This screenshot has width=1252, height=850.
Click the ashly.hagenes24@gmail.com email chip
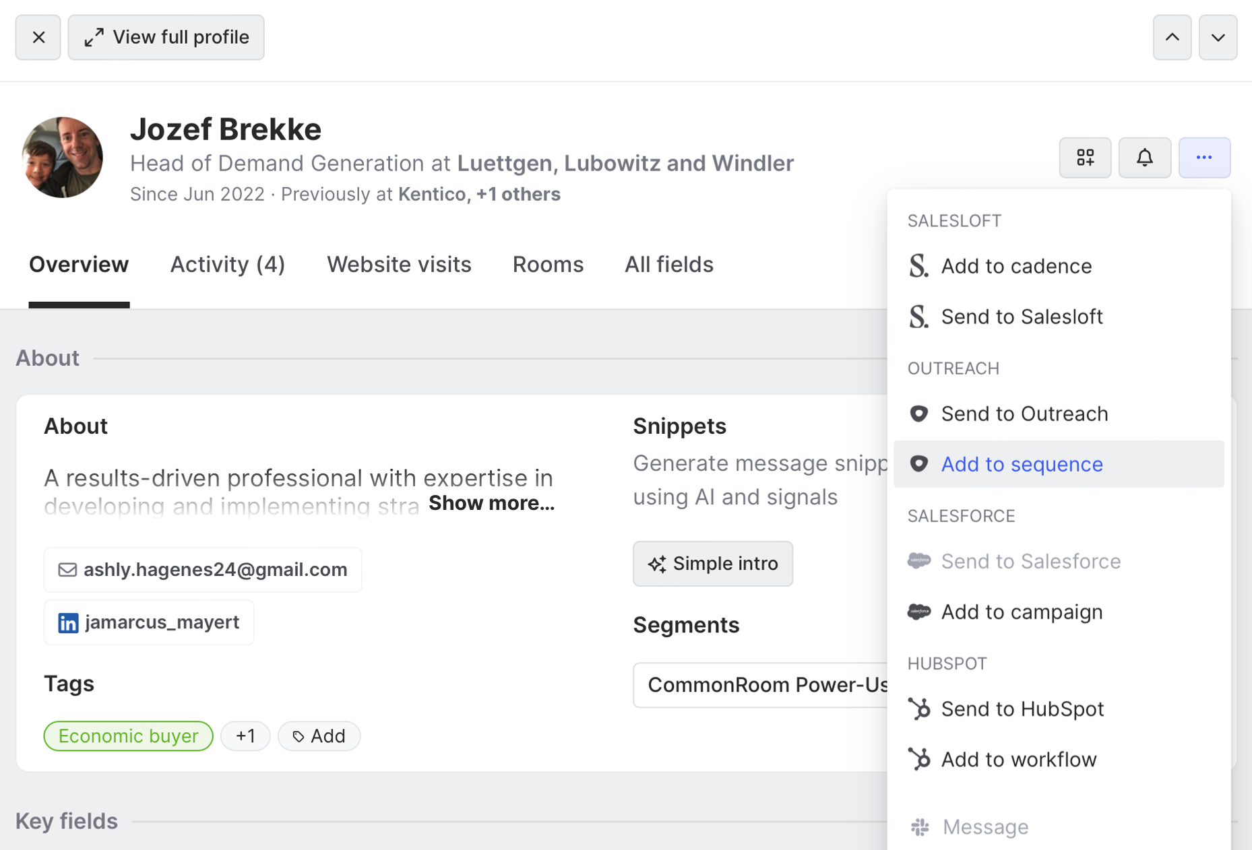coord(203,570)
